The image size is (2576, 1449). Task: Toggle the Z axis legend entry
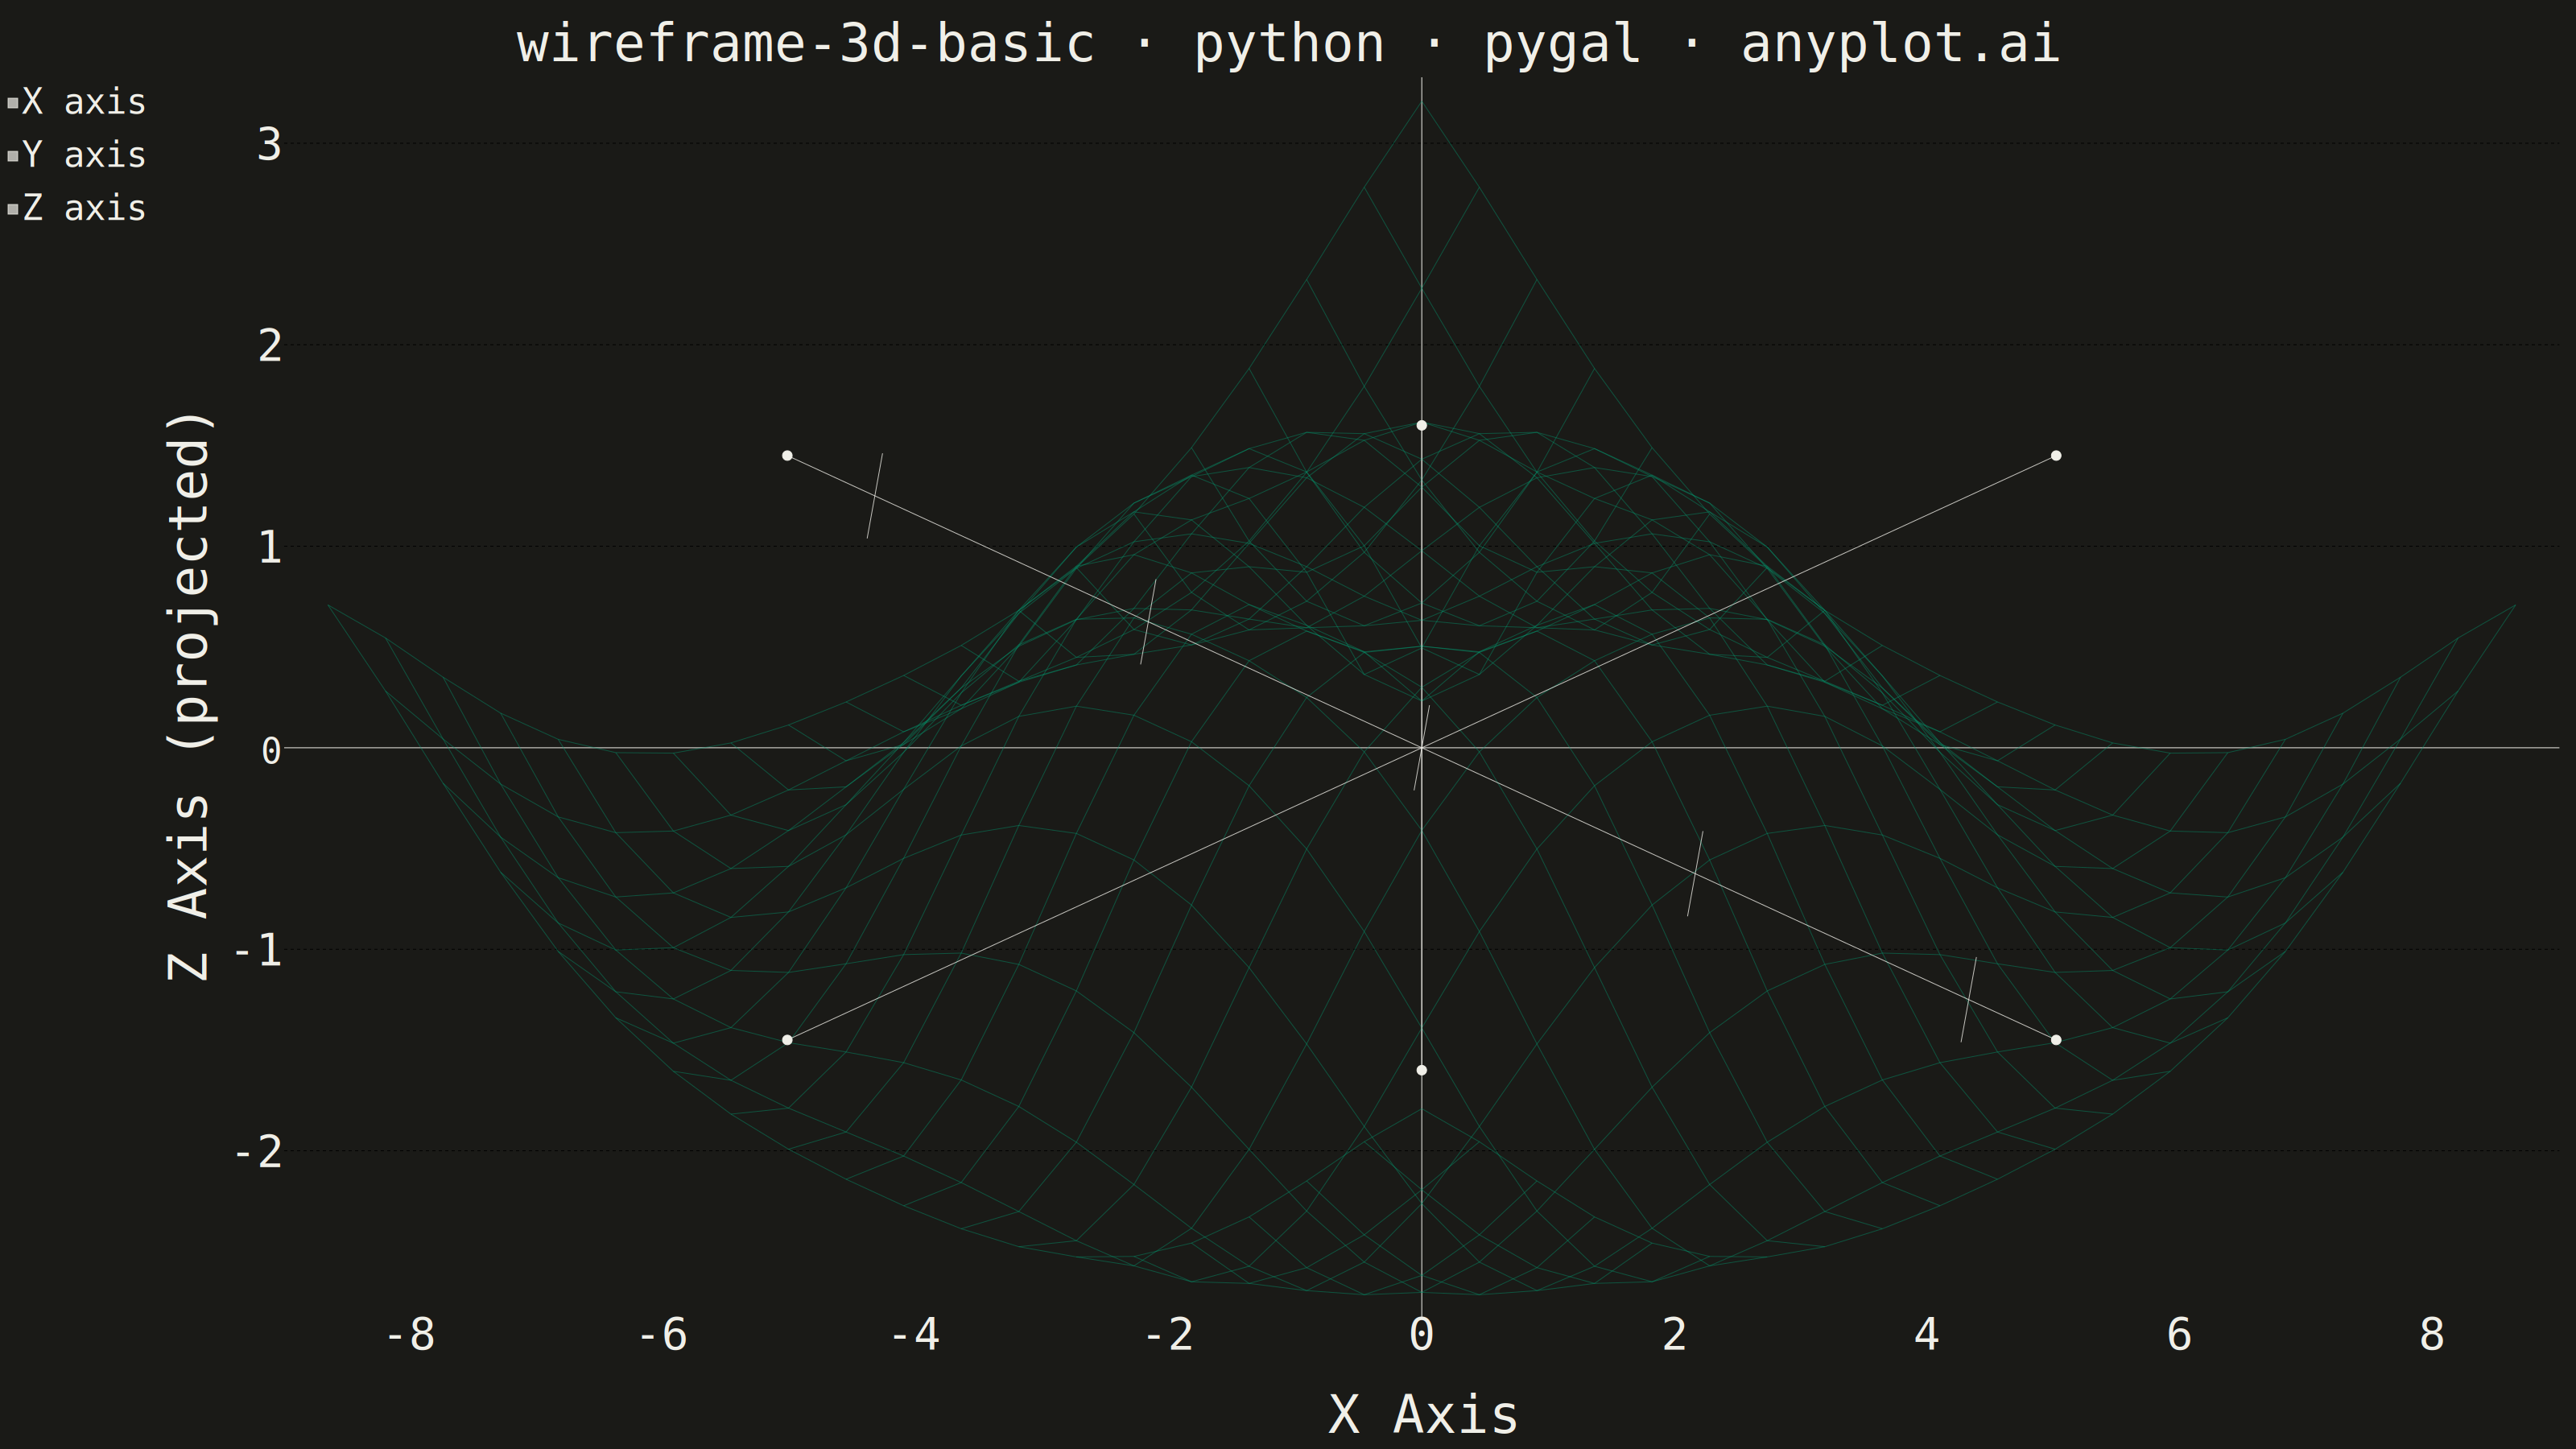[77, 208]
